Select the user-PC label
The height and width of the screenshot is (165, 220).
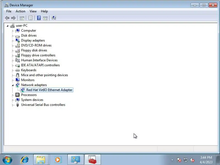pyautogui.click(x=22, y=26)
